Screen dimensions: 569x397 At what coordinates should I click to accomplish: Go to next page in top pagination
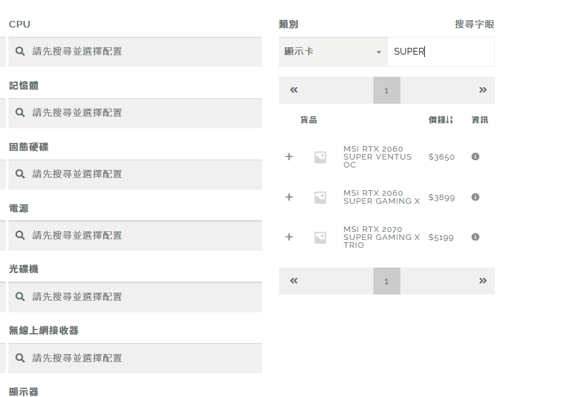click(x=483, y=90)
